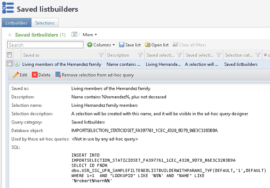Click the Edit pencil icon

click(16, 75)
